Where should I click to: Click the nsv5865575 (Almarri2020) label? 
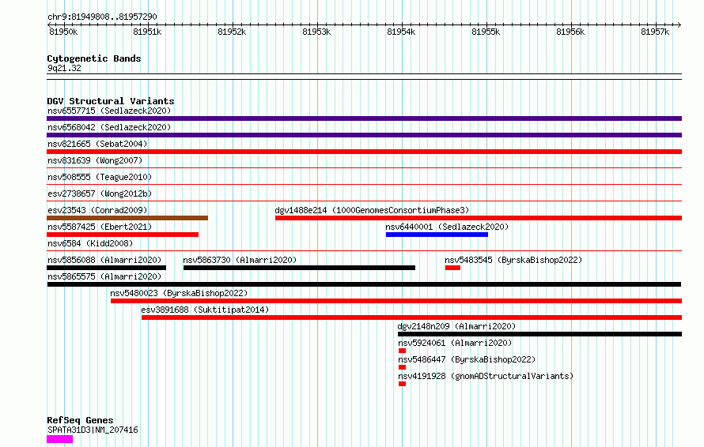[104, 276]
